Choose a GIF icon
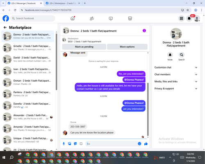205x164 pixels. pyautogui.click(x=81, y=143)
